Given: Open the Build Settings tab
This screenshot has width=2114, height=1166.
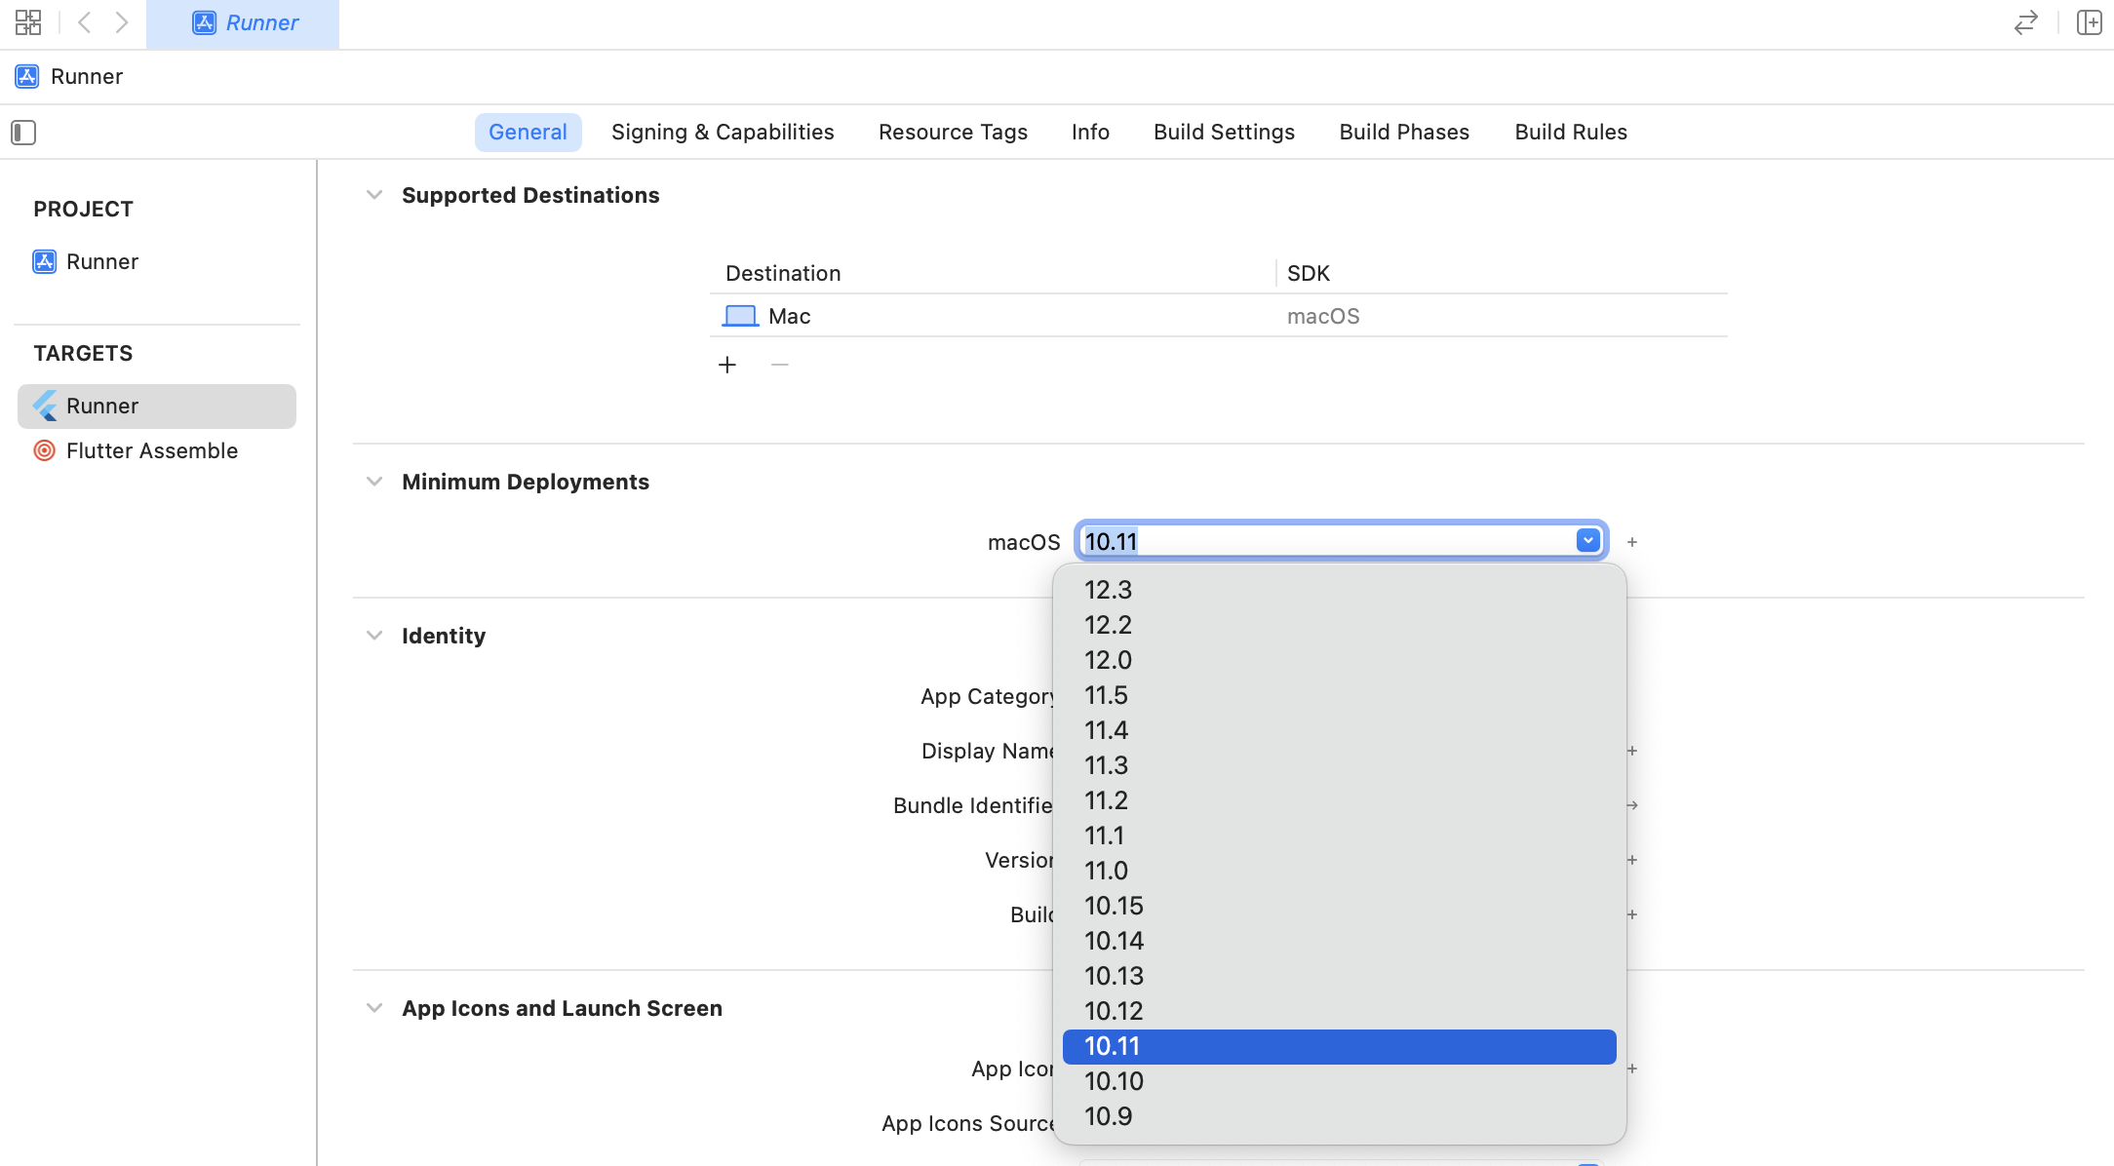Looking at the screenshot, I should (1224, 133).
